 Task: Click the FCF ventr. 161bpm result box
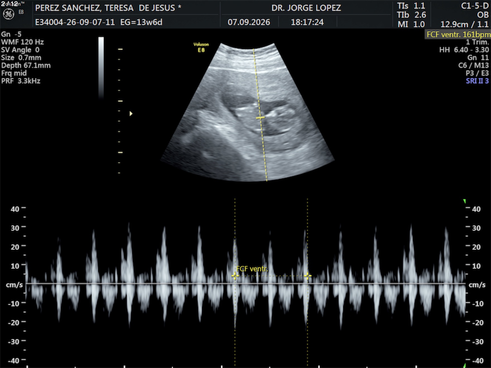click(458, 35)
